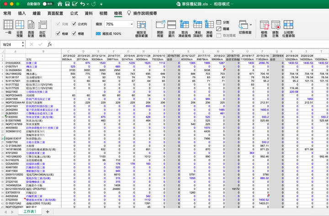Click 凍結首欄 freeze first column
This screenshot has width=329, height=216.
pos(209,29)
